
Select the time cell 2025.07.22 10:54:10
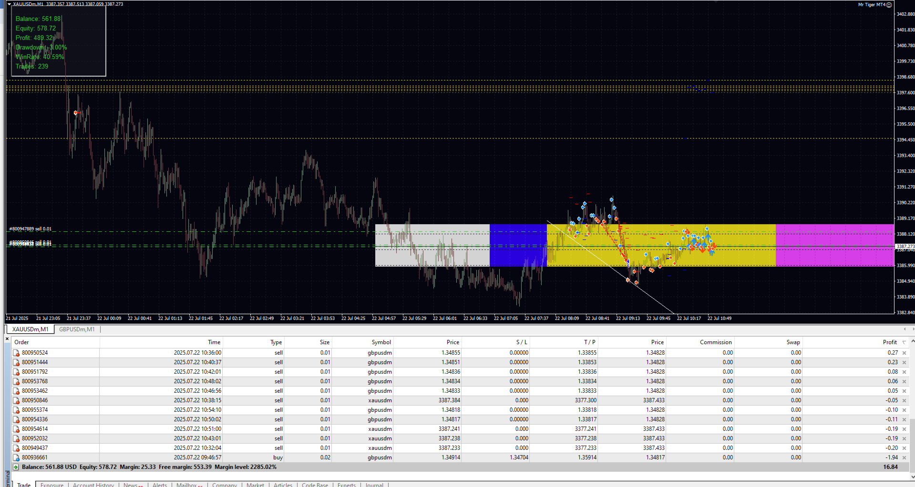pyautogui.click(x=197, y=410)
